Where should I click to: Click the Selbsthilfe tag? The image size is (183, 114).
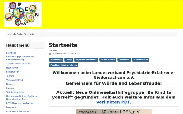[x=124, y=60]
